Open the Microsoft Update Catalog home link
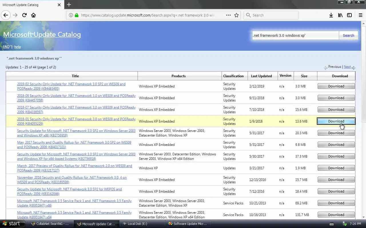 coord(42,34)
